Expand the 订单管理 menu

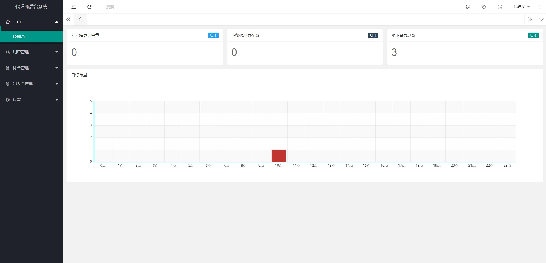[x=31, y=68]
